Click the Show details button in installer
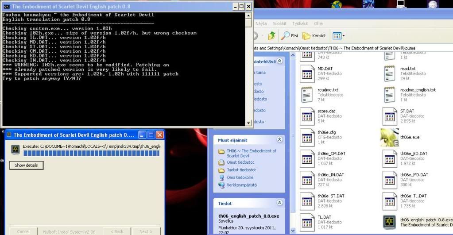 tap(26, 166)
